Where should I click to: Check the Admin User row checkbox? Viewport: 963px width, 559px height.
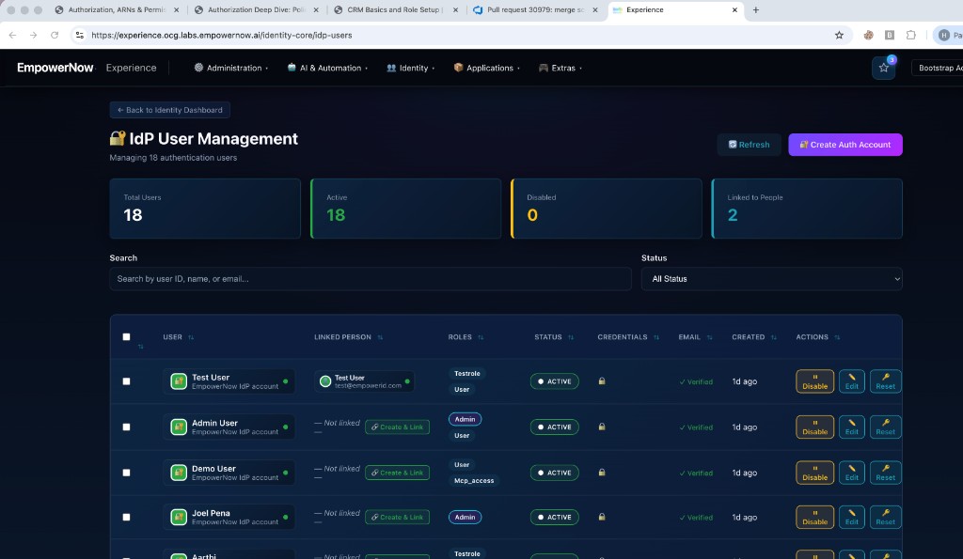pos(127,427)
